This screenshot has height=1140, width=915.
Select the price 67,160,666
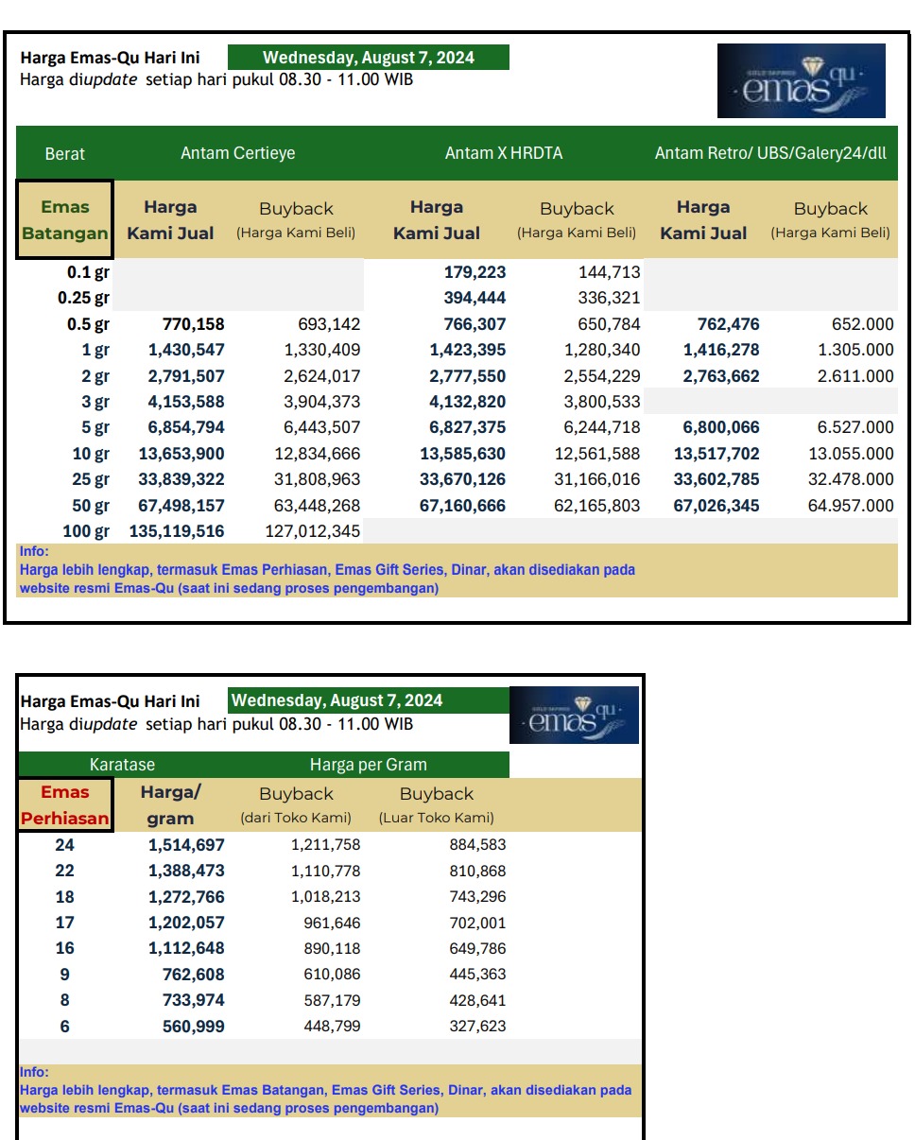pos(463,506)
